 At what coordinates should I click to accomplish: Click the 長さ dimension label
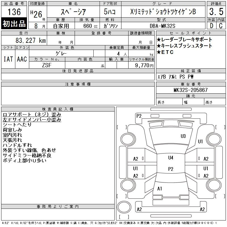pyautogui.click(x=161, y=102)
